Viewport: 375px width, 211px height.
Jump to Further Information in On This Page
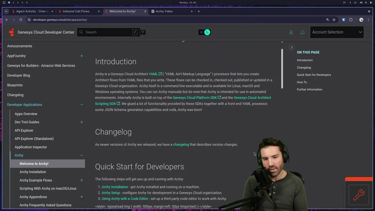[x=309, y=89]
